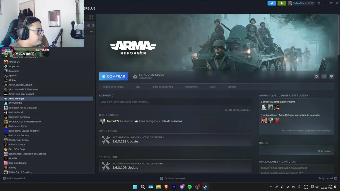Switch to Big Picture mode icon
This screenshot has width=340, height=191.
[319, 3]
